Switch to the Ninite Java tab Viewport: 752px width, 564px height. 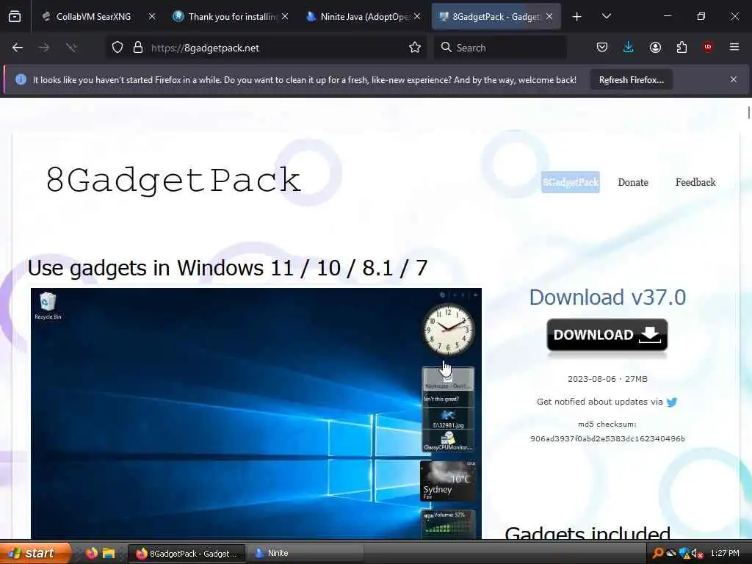coord(364,17)
